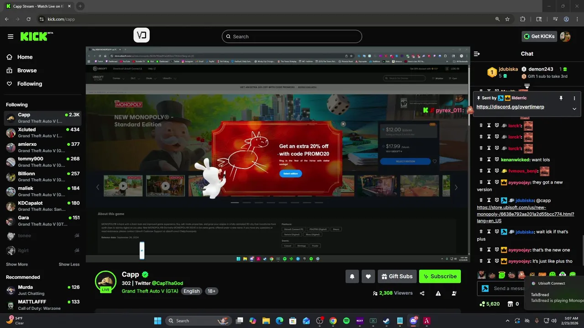
Task: Click the Get KICKs button
Action: [x=539, y=36]
